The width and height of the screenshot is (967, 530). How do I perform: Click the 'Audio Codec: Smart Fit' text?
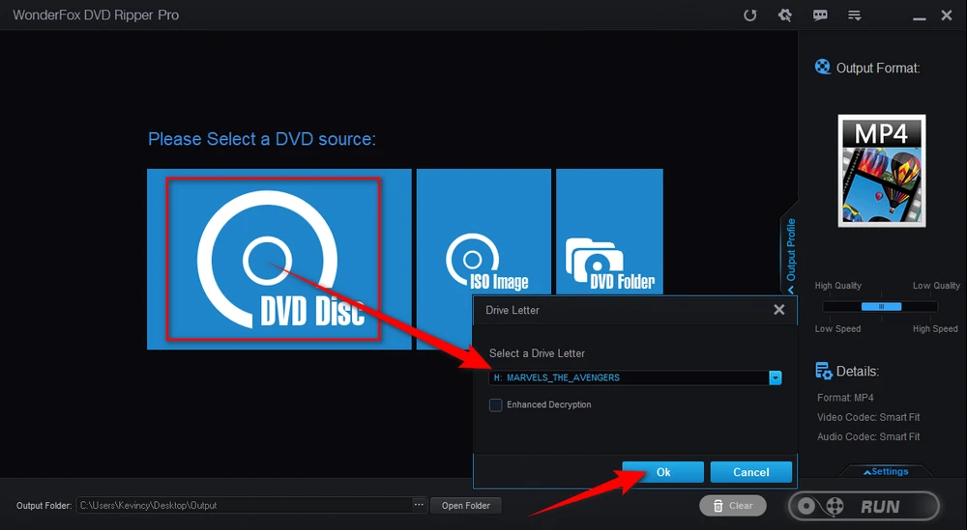coord(868,437)
